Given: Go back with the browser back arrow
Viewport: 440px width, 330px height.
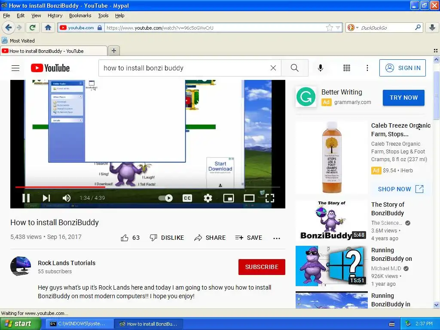Looking at the screenshot, I should 9,27.
